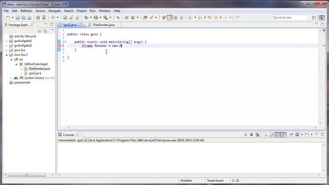Click the Run External Tools icon
329x185 pixels.
pyautogui.click(x=106, y=17)
